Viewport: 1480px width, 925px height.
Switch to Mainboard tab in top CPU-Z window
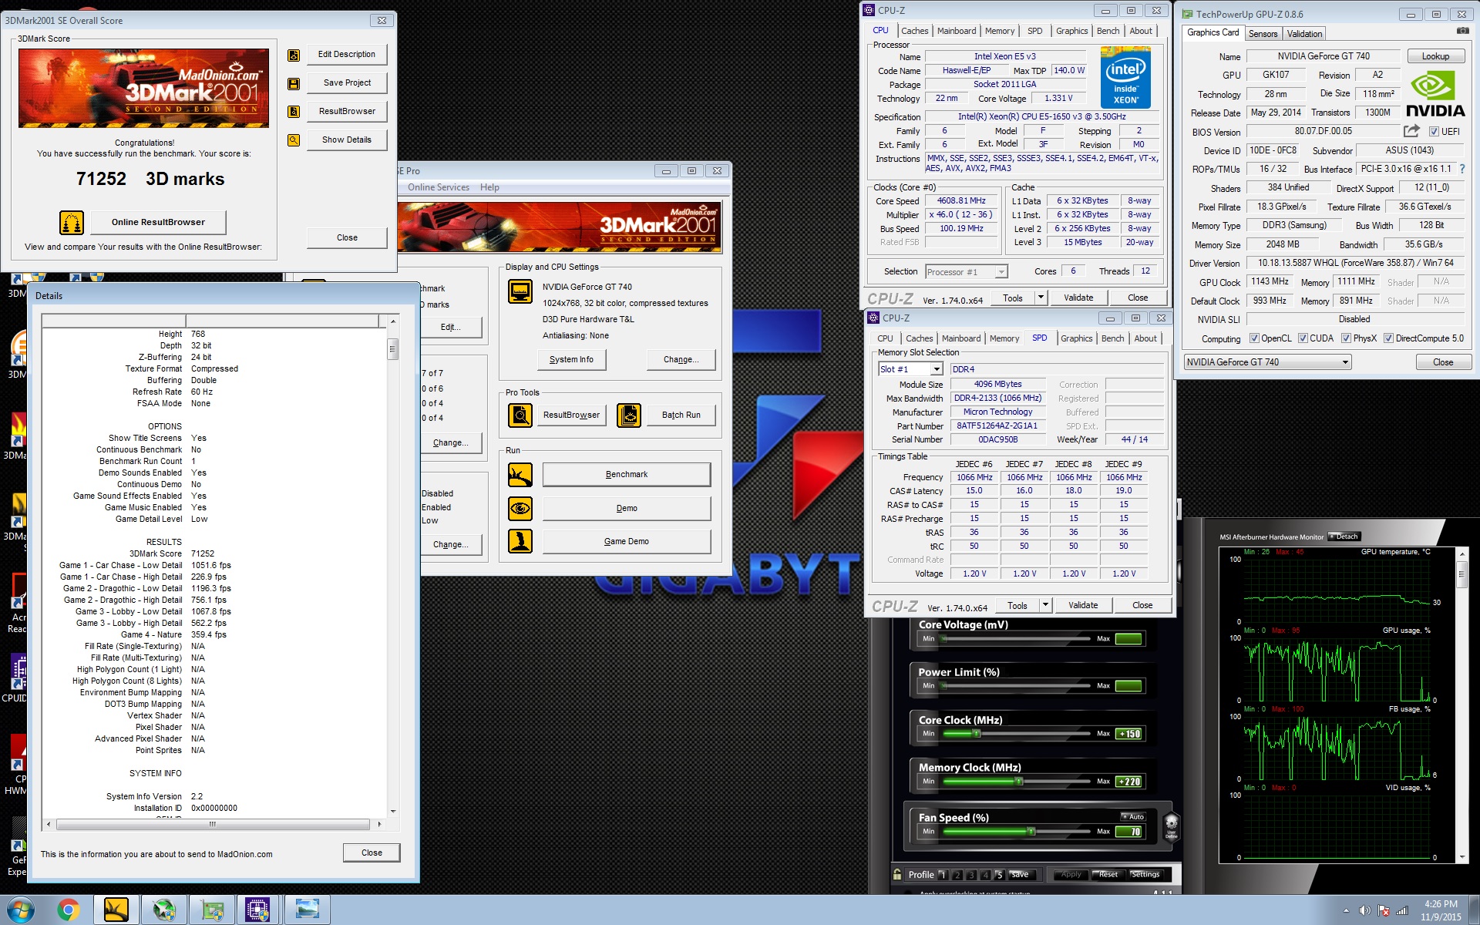(x=957, y=31)
